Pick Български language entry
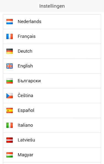This screenshot has width=104, height=164. (52, 81)
